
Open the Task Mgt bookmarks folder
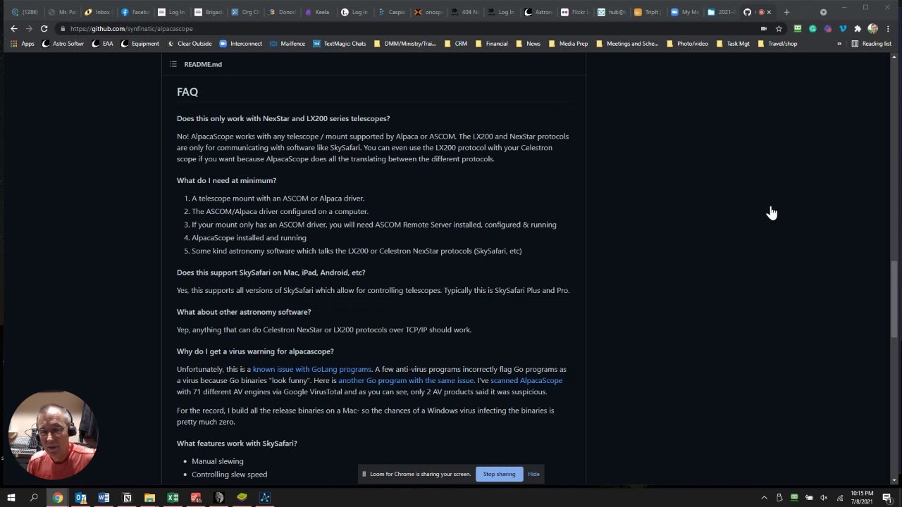pyautogui.click(x=733, y=44)
